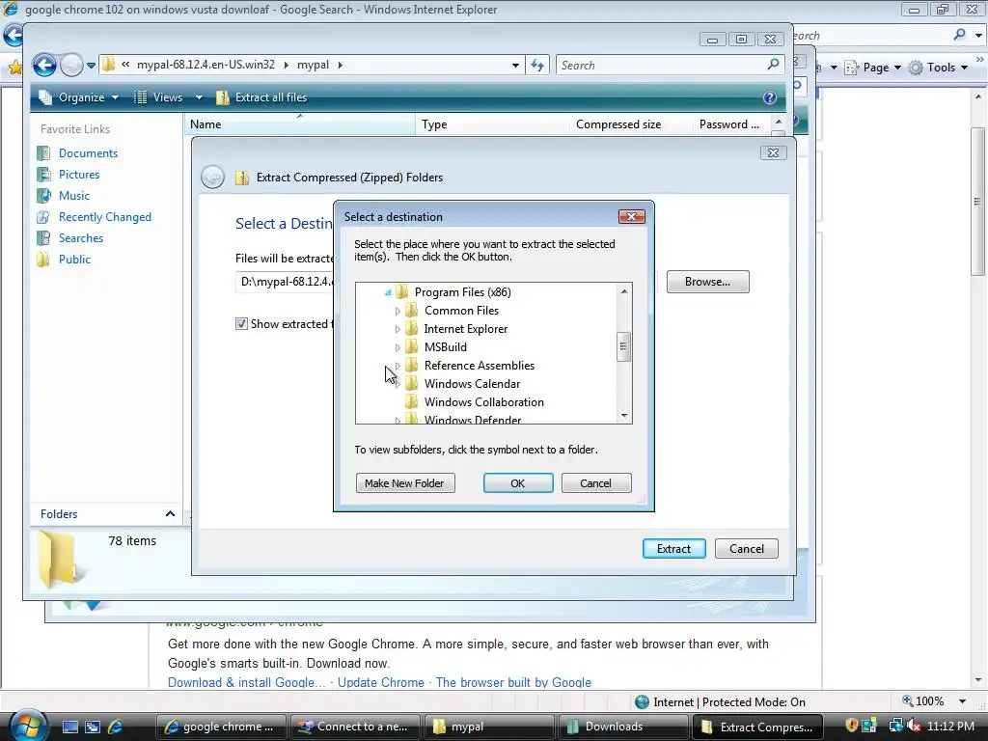Select Windows Calendar folder in tree
This screenshot has width=988, height=741.
point(472,384)
